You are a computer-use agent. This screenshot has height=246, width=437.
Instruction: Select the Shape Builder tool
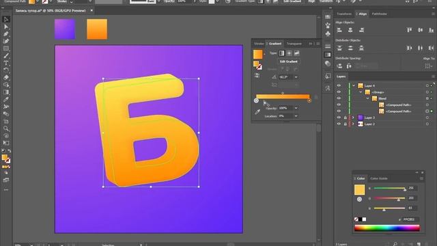(6, 85)
